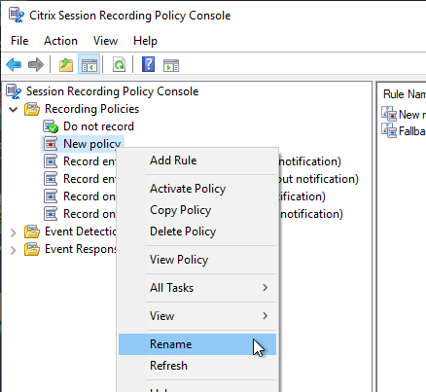Image resolution: width=426 pixels, height=392 pixels.
Task: Expand the Event Detection policies node
Action: pos(13,232)
